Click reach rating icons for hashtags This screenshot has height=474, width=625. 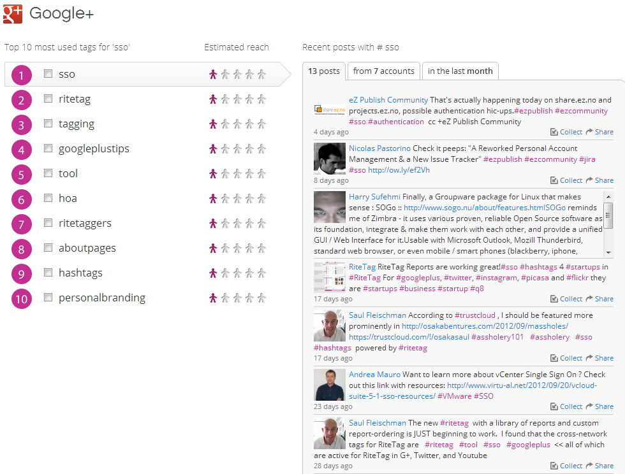(x=237, y=273)
